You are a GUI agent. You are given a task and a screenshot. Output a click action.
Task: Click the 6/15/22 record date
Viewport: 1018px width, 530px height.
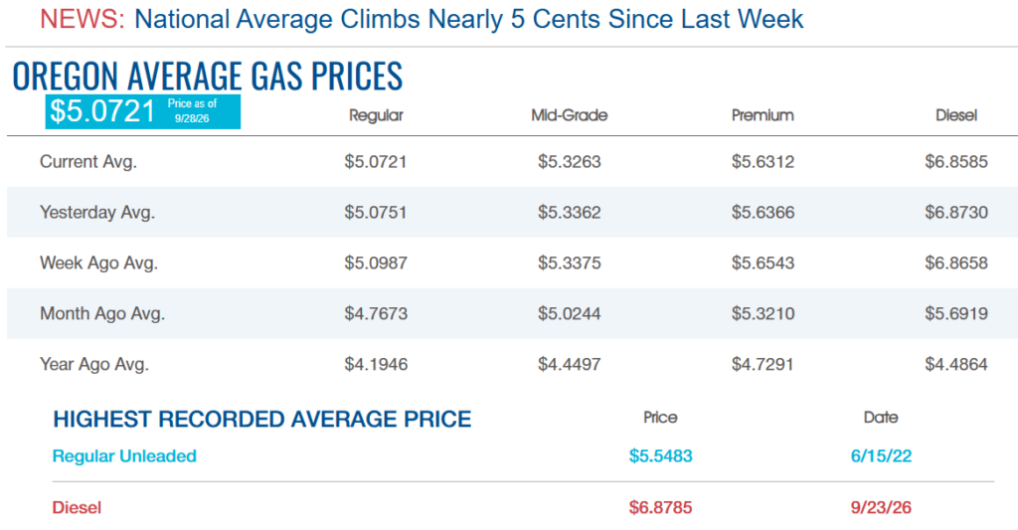coord(881,456)
